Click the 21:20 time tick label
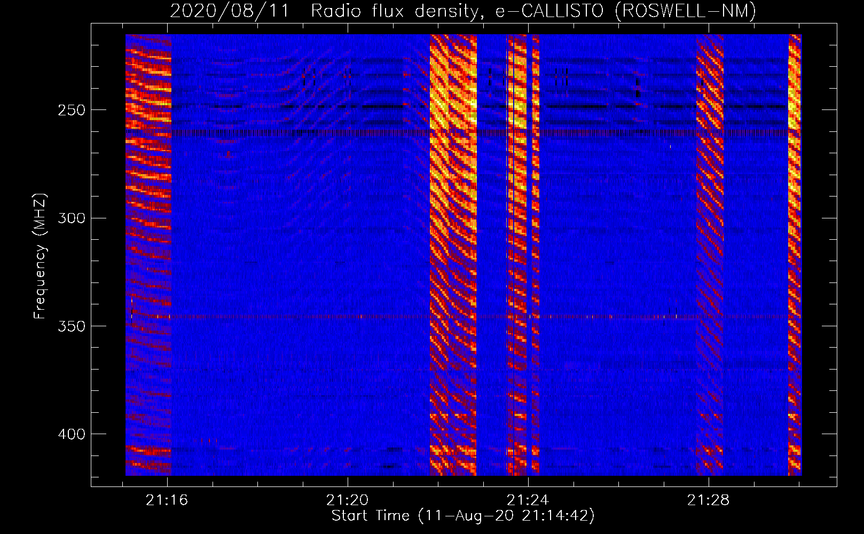864x534 pixels. (348, 500)
